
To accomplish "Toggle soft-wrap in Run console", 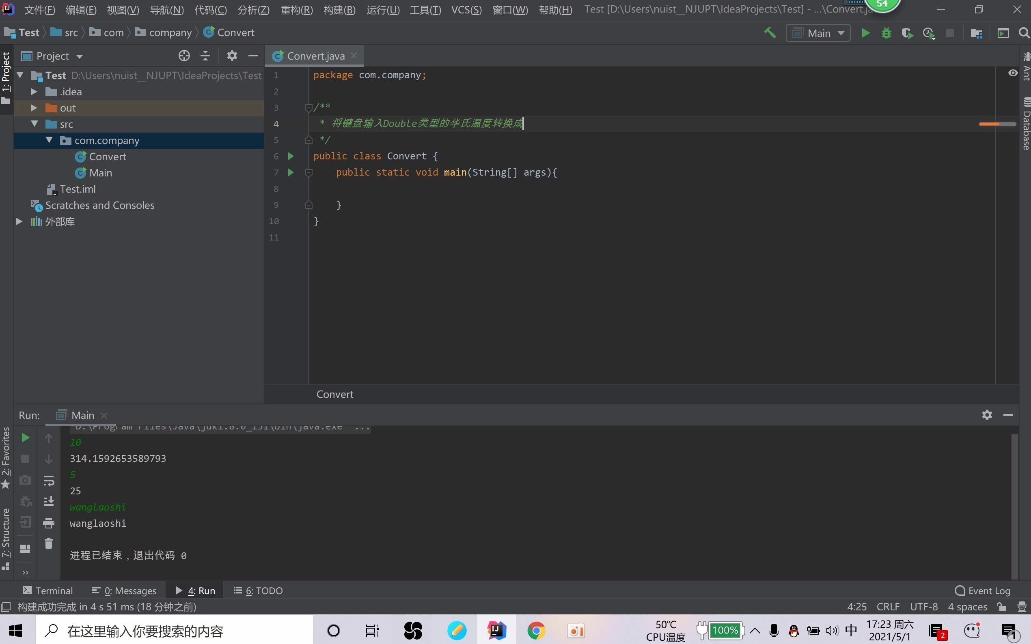I will click(49, 481).
